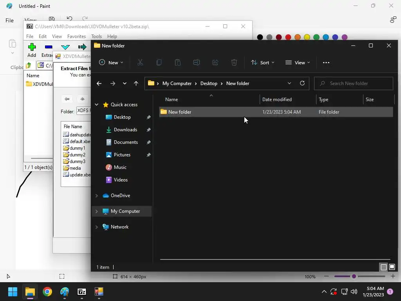The width and height of the screenshot is (401, 301).
Task: Pick the black color swatch in Paint
Action: click(x=260, y=37)
